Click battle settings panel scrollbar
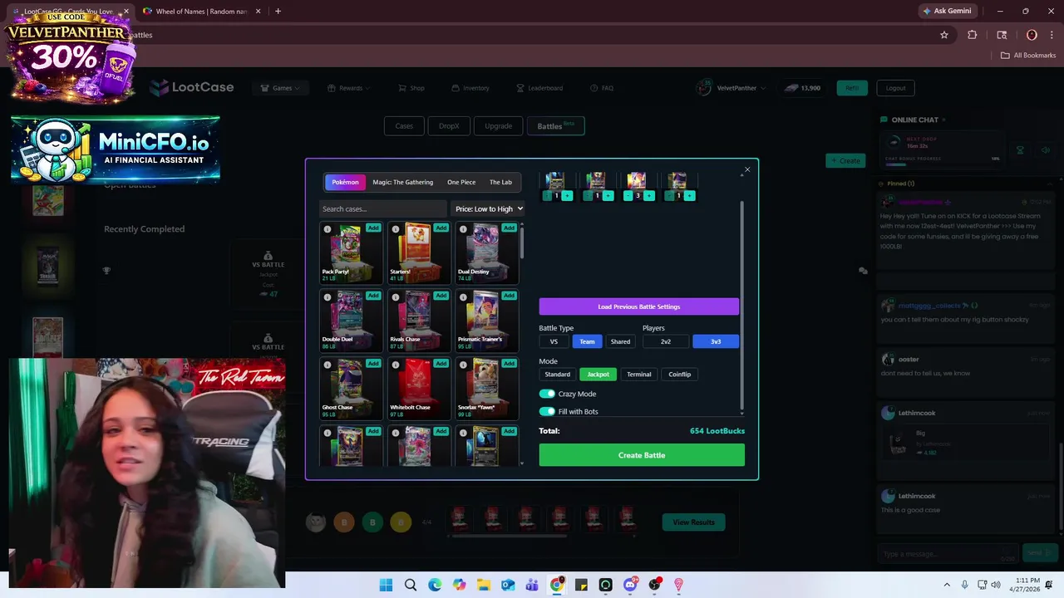This screenshot has width=1064, height=598. point(741,307)
